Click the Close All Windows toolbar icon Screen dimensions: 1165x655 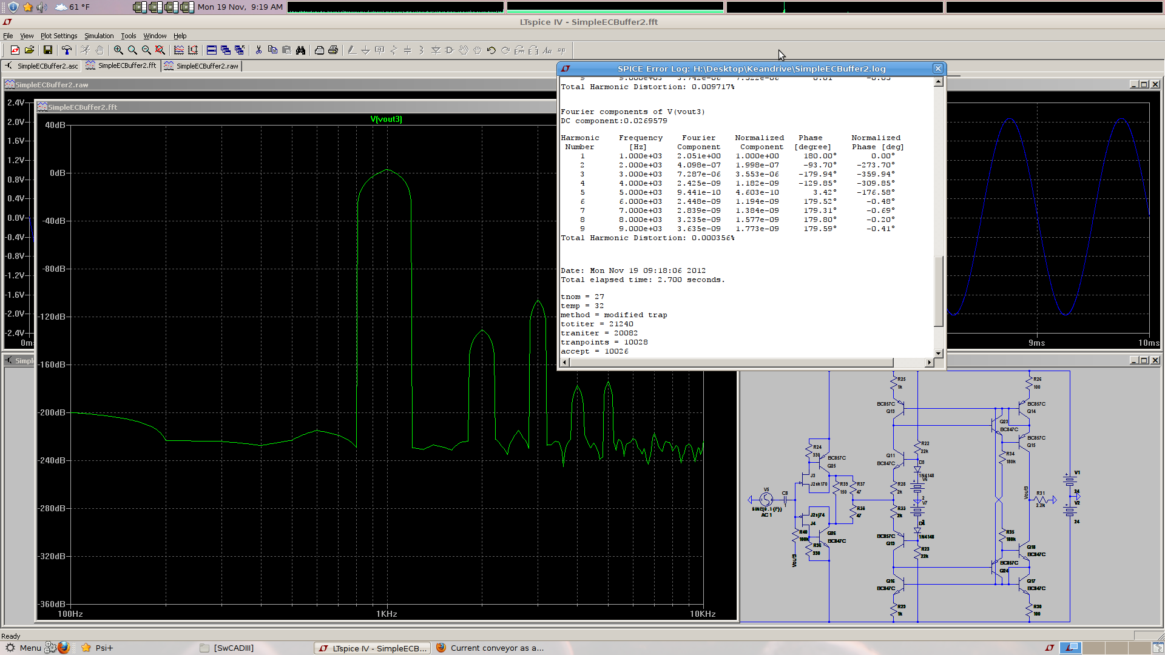pos(240,50)
